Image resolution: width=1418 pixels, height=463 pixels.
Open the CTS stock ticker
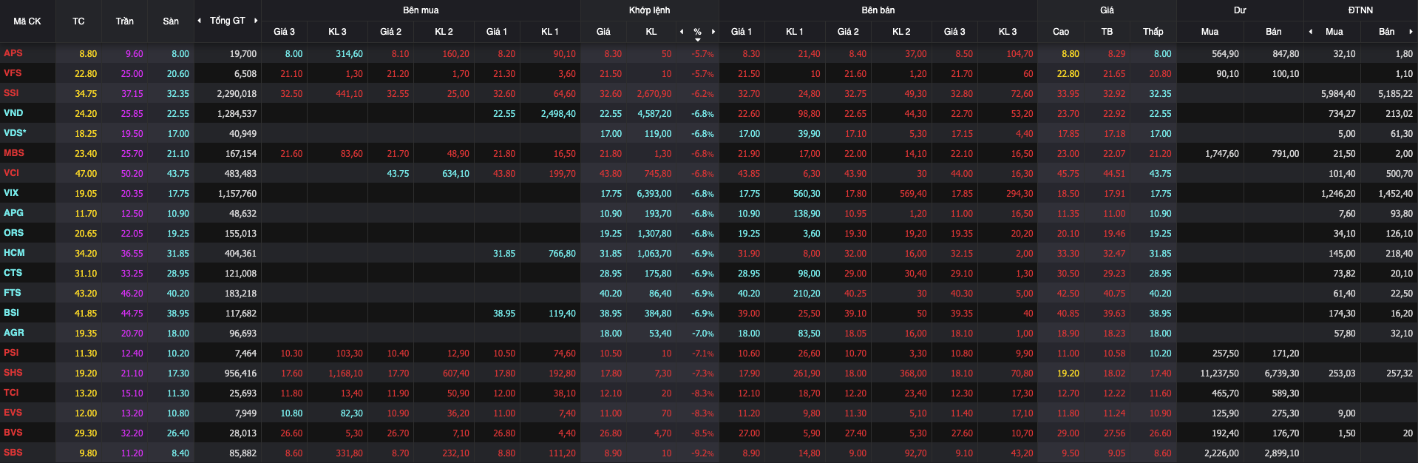[13, 273]
